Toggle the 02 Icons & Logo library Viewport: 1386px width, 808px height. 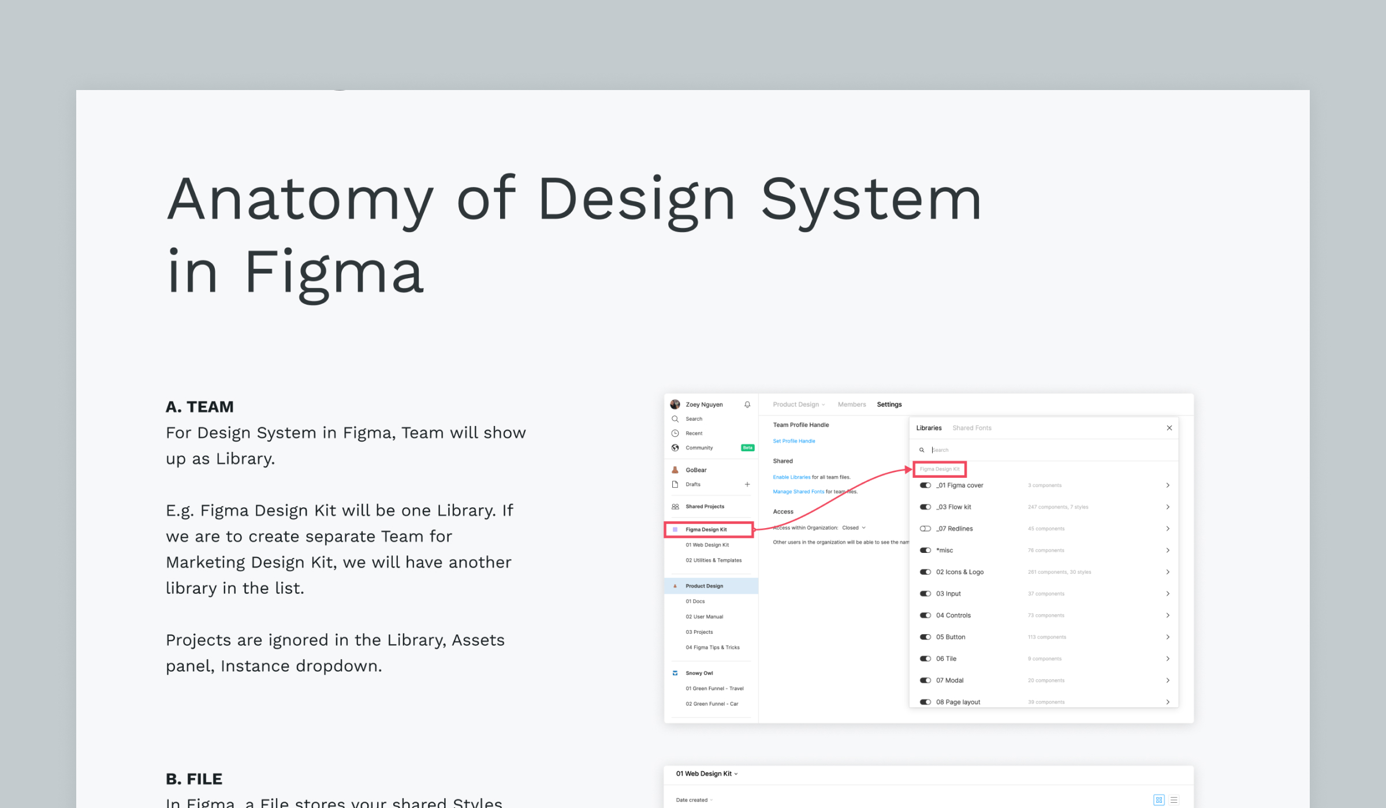(925, 572)
